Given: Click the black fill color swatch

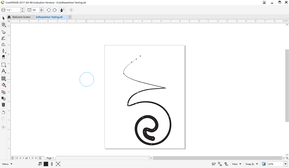Looking at the screenshot, I should click(46, 164).
